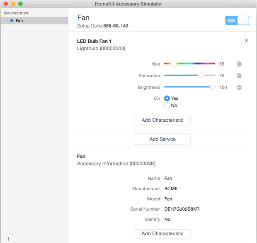Screen dimensions: 257x243
Task: Click the Hue color slider
Action: click(189, 64)
